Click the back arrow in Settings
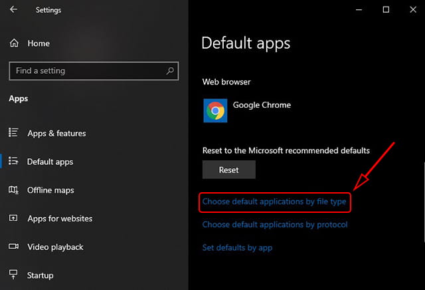This screenshot has height=290, width=425. (13, 9)
